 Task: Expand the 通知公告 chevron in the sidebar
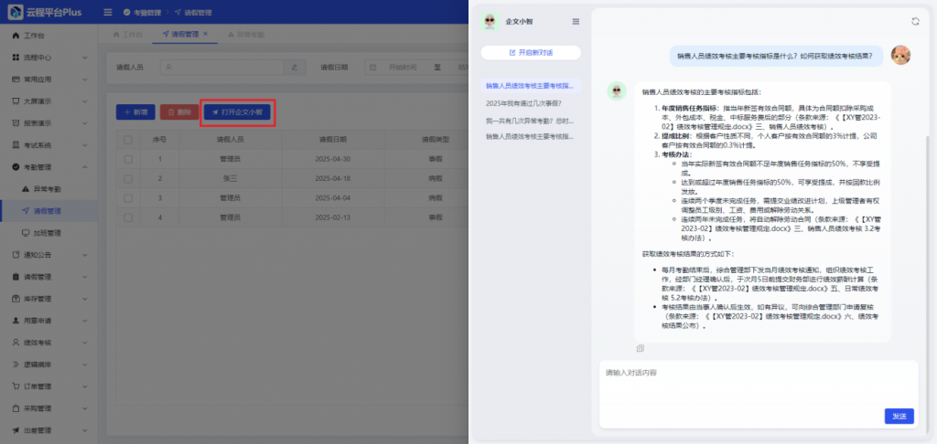click(84, 255)
